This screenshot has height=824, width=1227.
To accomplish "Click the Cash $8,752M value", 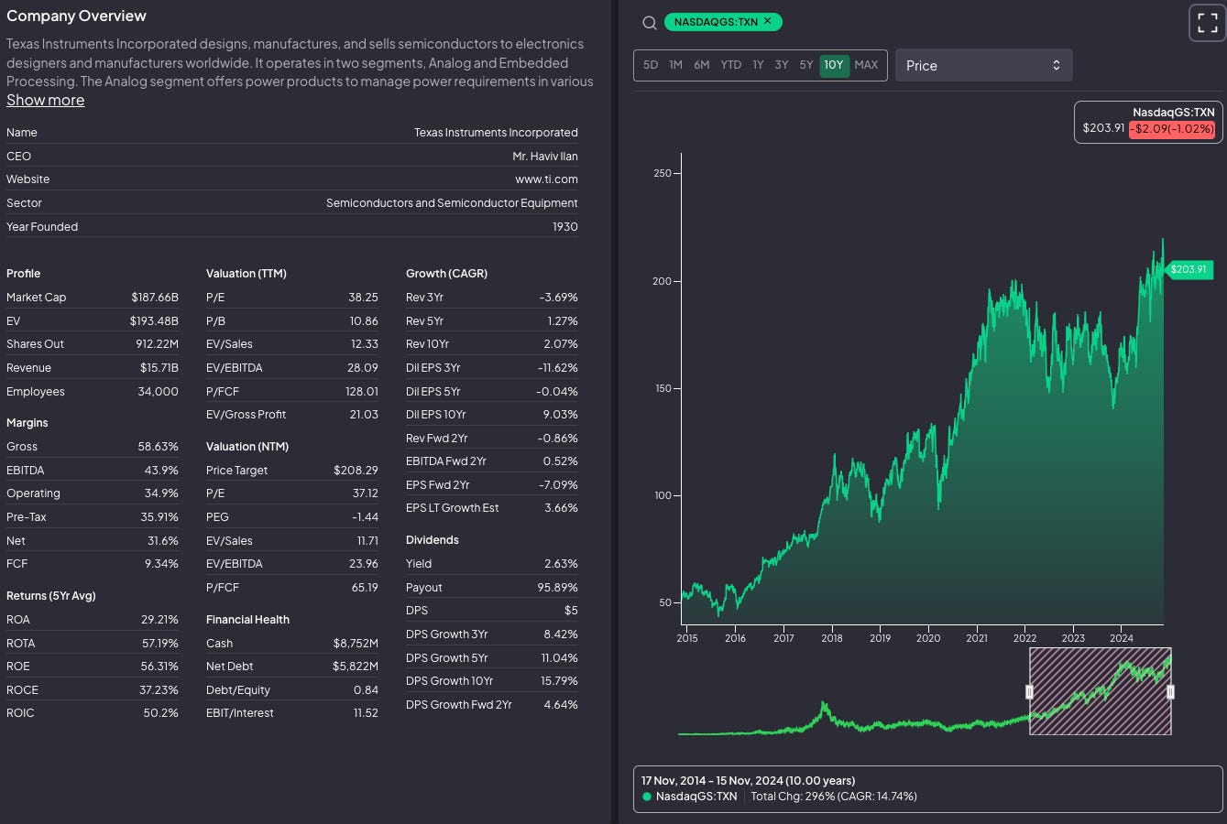I will [x=356, y=644].
